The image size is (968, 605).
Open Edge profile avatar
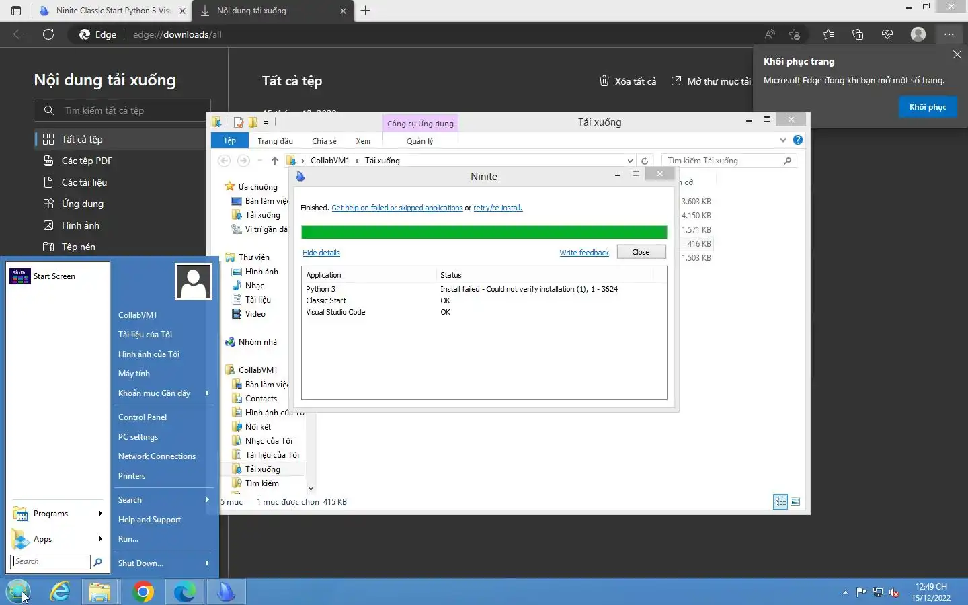tap(918, 34)
